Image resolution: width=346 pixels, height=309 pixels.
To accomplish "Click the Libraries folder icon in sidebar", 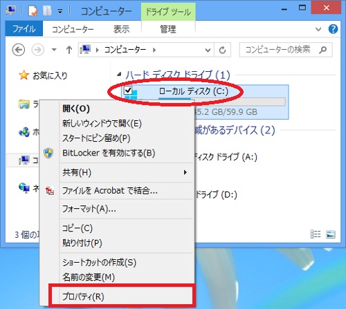I will pyautogui.click(x=24, y=104).
